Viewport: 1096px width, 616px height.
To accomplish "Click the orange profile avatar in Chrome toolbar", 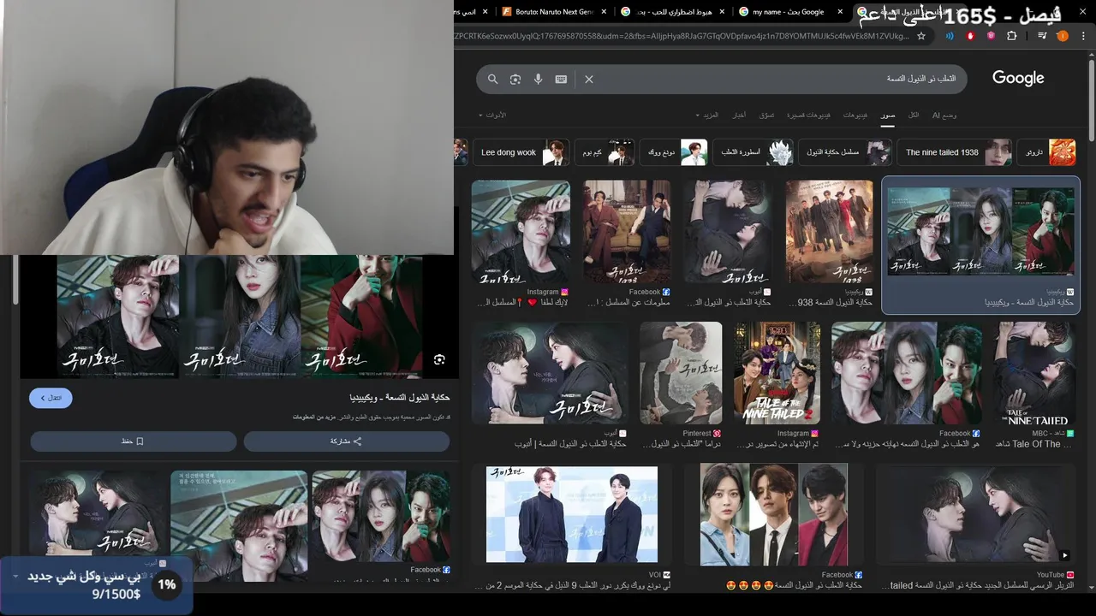I will [1063, 36].
